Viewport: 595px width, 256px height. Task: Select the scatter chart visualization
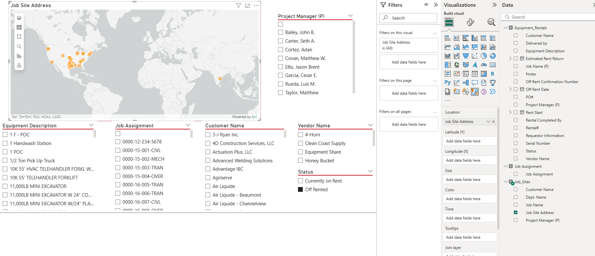click(x=475, y=56)
